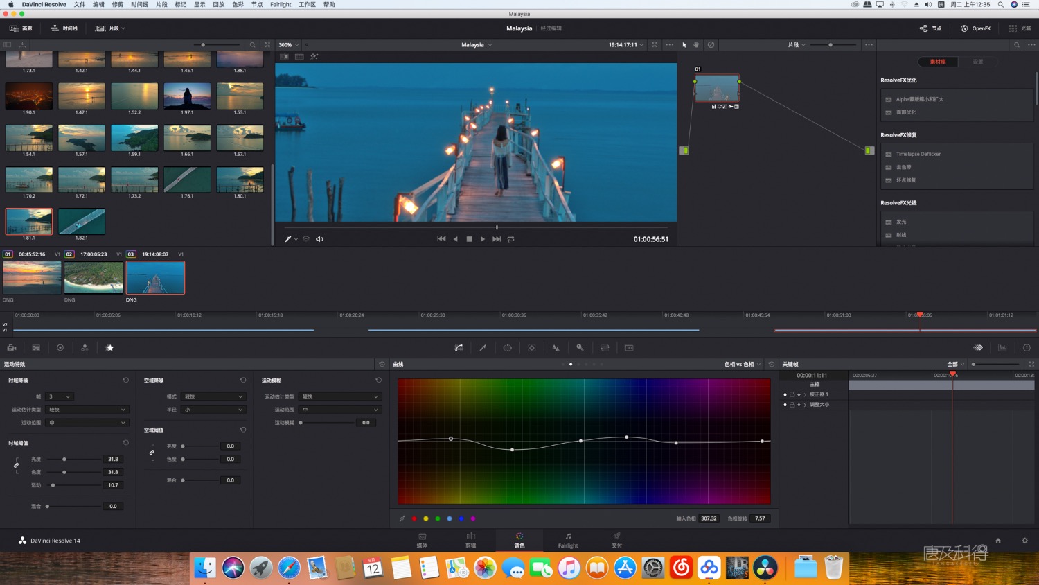The image size is (1039, 585).
Task: Select the hand pan tool in node editor
Action: point(697,45)
